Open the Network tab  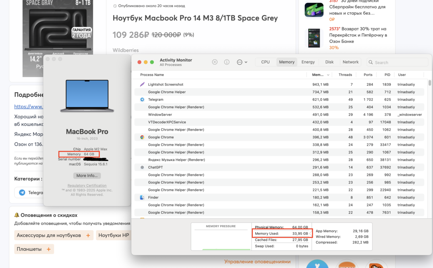pos(350,62)
